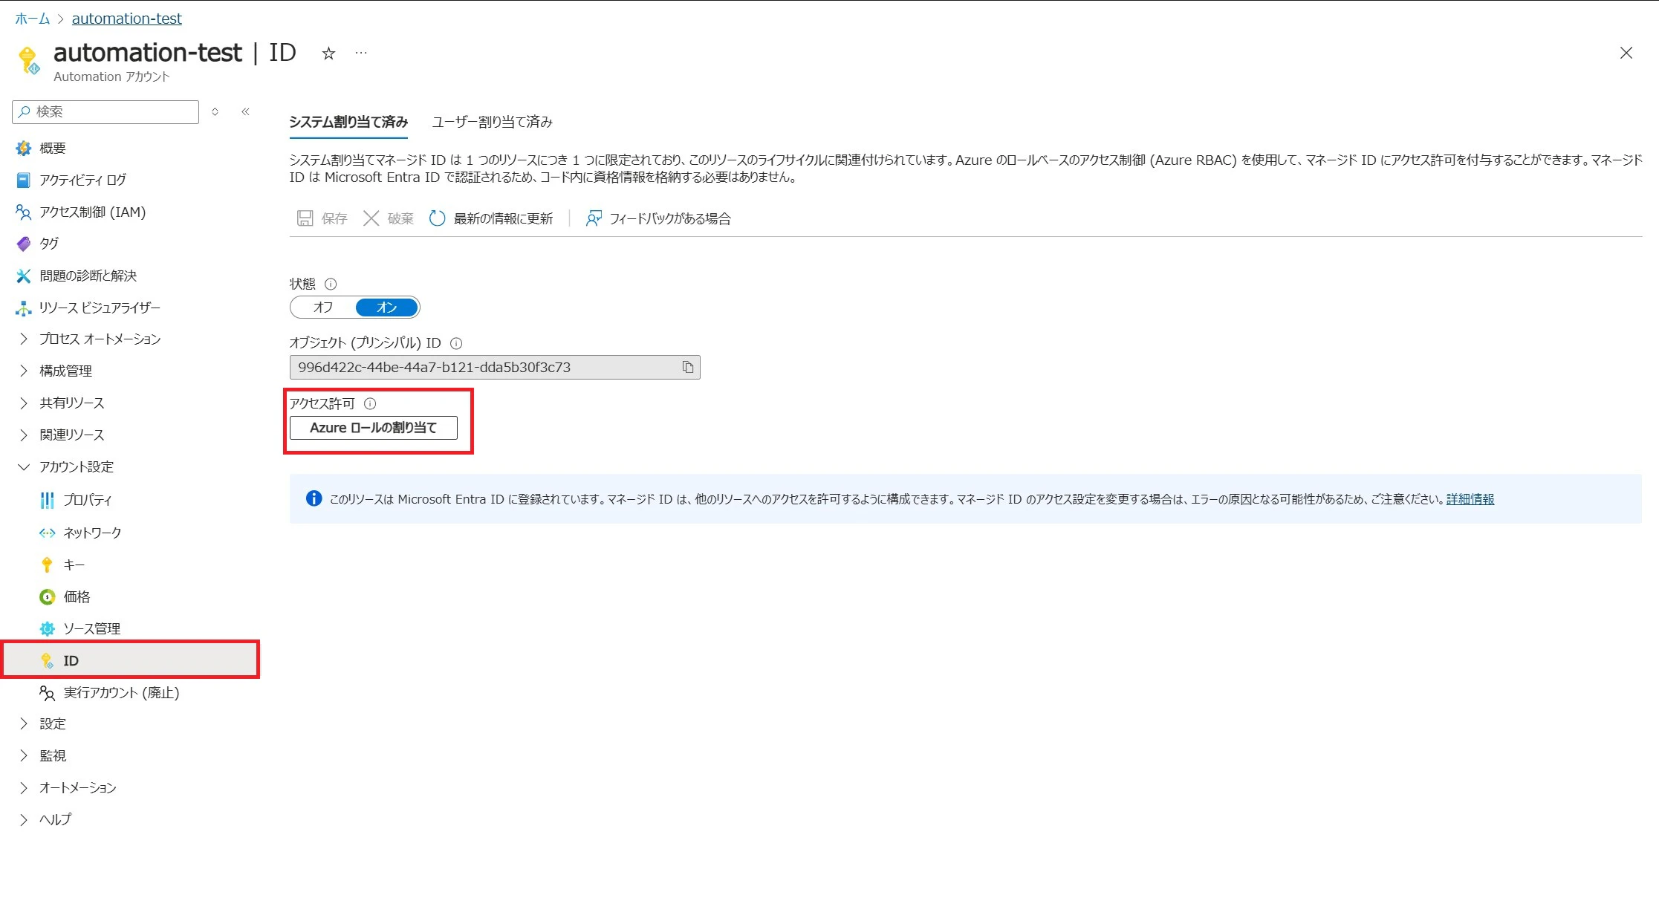This screenshot has height=898, width=1659.
Task: Click the 最新の情報に更新 refresh icon
Action: click(x=437, y=218)
